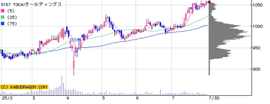Viewport: 270px width, 104px height.
Task: Click the green 25-day moving average swatch
Action: point(3,17)
